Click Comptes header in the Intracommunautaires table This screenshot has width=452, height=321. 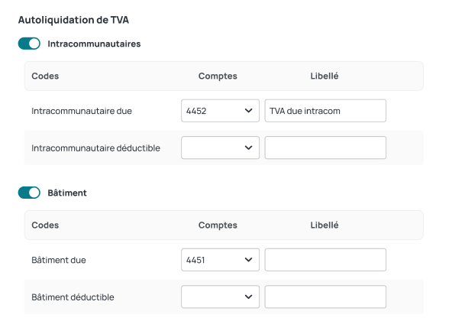(218, 76)
